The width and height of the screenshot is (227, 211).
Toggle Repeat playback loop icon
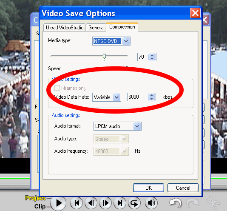[134, 203]
